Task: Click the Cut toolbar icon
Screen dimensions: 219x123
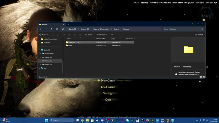Action: (x=53, y=35)
